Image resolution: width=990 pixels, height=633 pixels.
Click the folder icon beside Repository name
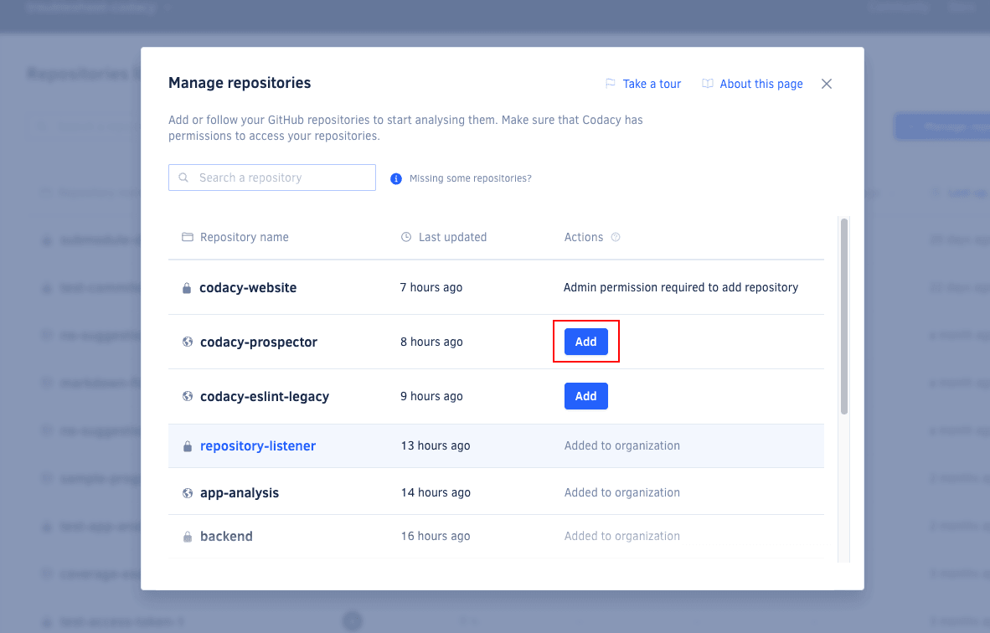coord(187,237)
